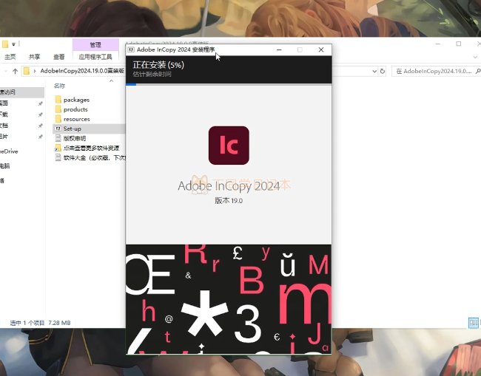The image size is (481, 376).
Task: Click the installation progress bar
Action: tap(229, 84)
